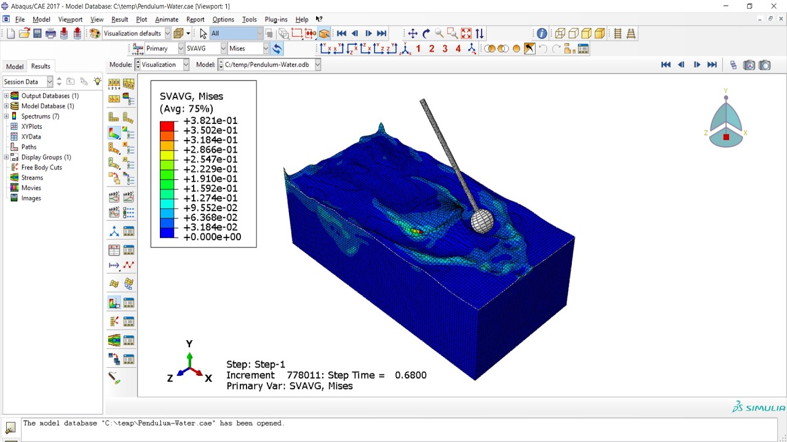Select the Movies tree item
This screenshot has height=442, width=787.
tap(31, 188)
